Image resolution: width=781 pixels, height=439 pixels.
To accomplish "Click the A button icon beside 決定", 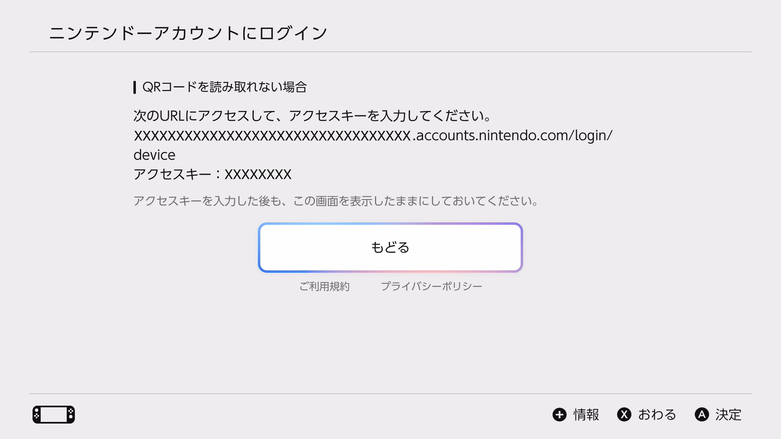I will point(702,415).
